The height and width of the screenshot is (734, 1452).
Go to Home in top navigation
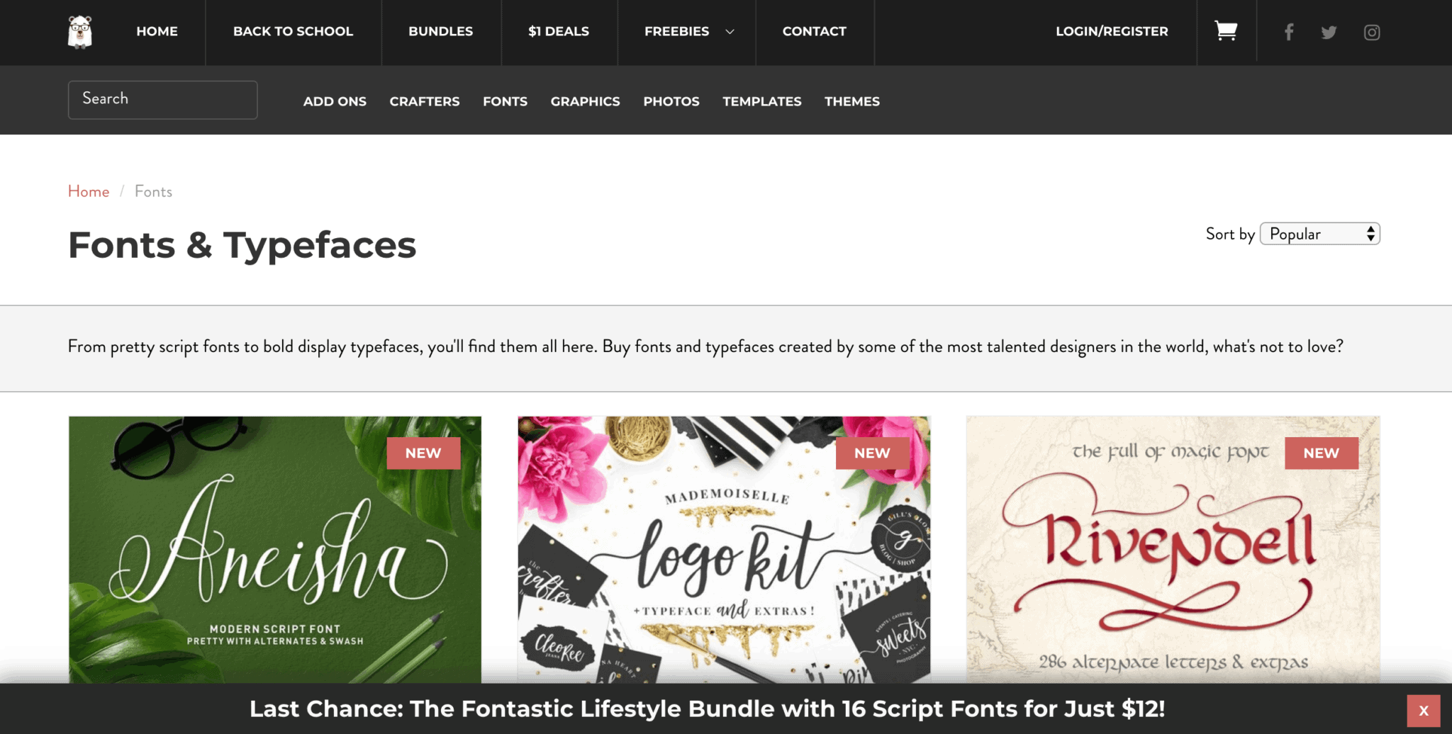pos(157,31)
